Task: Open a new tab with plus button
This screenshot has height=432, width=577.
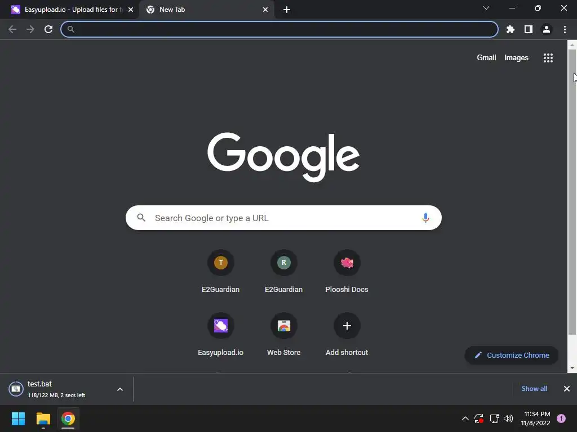Action: (x=287, y=10)
